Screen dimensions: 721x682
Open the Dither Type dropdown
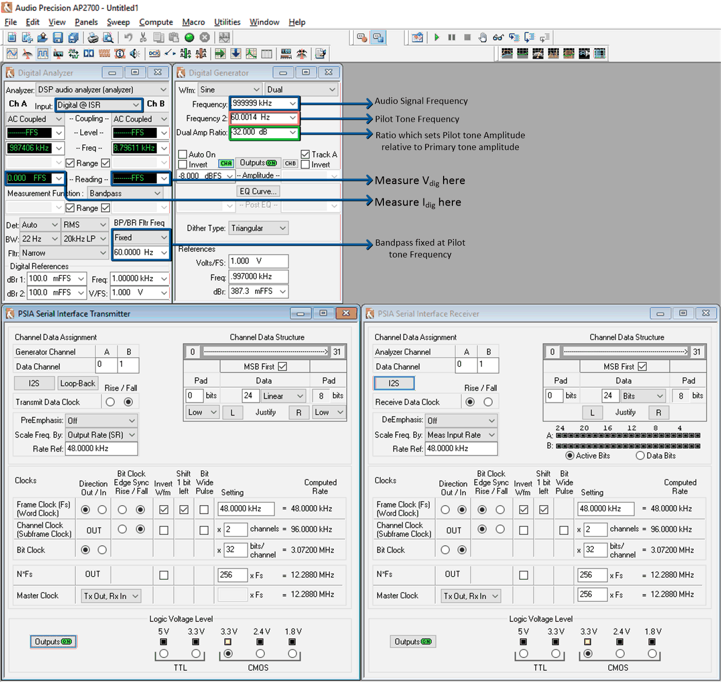click(x=258, y=228)
